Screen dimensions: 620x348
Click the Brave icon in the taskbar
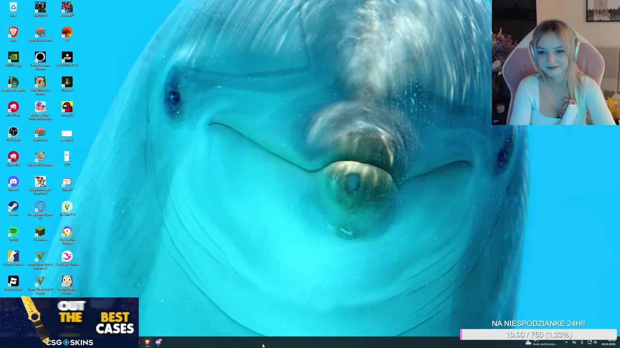pos(147,342)
